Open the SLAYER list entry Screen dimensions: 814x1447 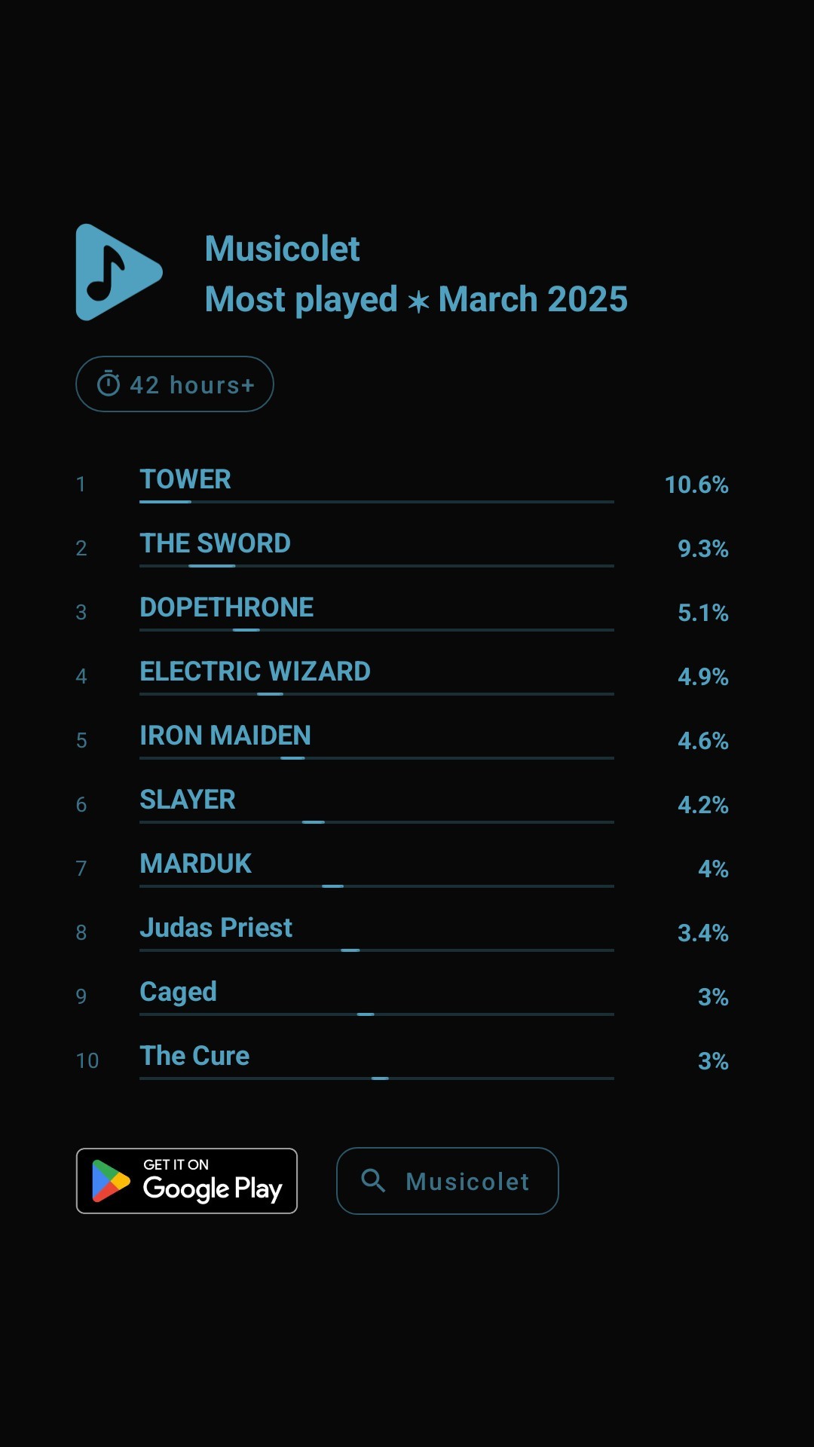click(x=188, y=800)
